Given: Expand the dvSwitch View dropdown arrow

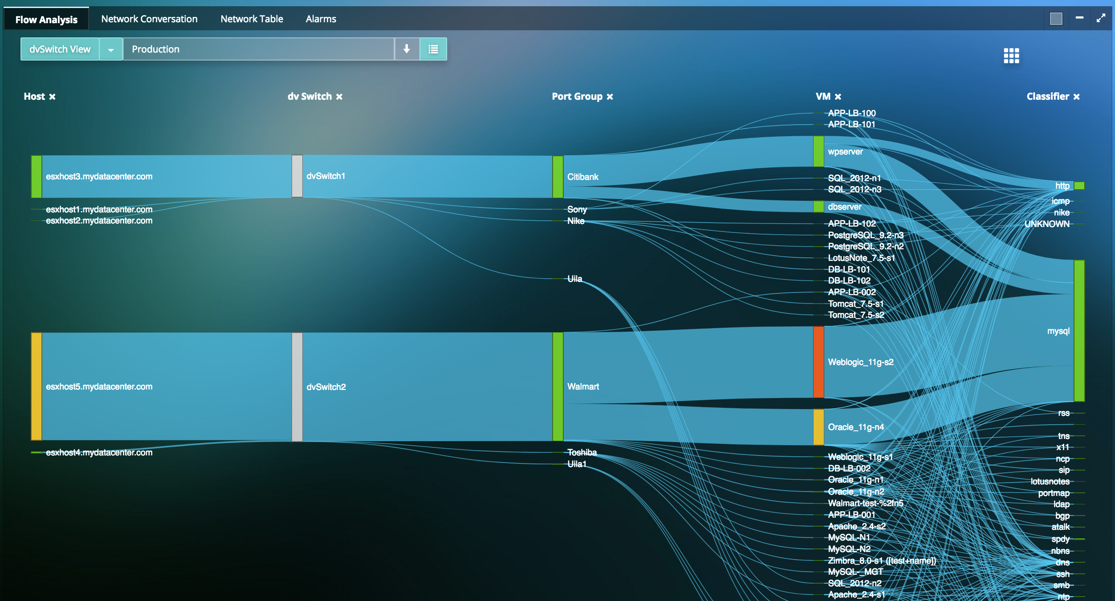Looking at the screenshot, I should [111, 49].
